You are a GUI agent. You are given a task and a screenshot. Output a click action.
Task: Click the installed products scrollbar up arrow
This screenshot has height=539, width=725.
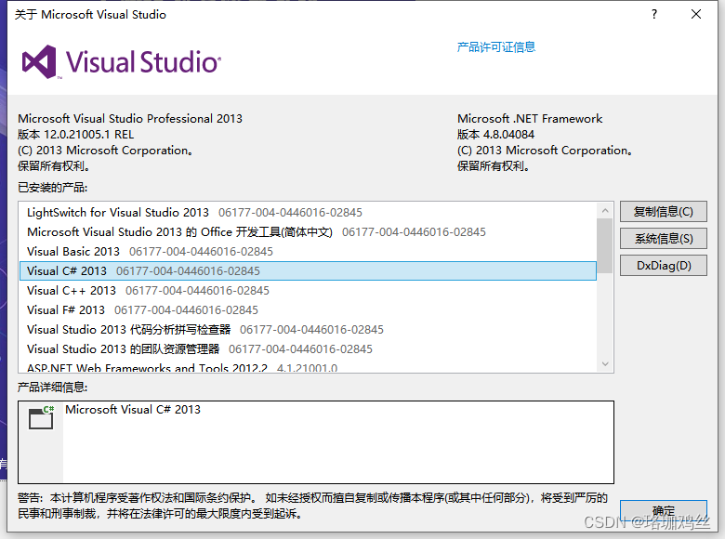pos(605,211)
